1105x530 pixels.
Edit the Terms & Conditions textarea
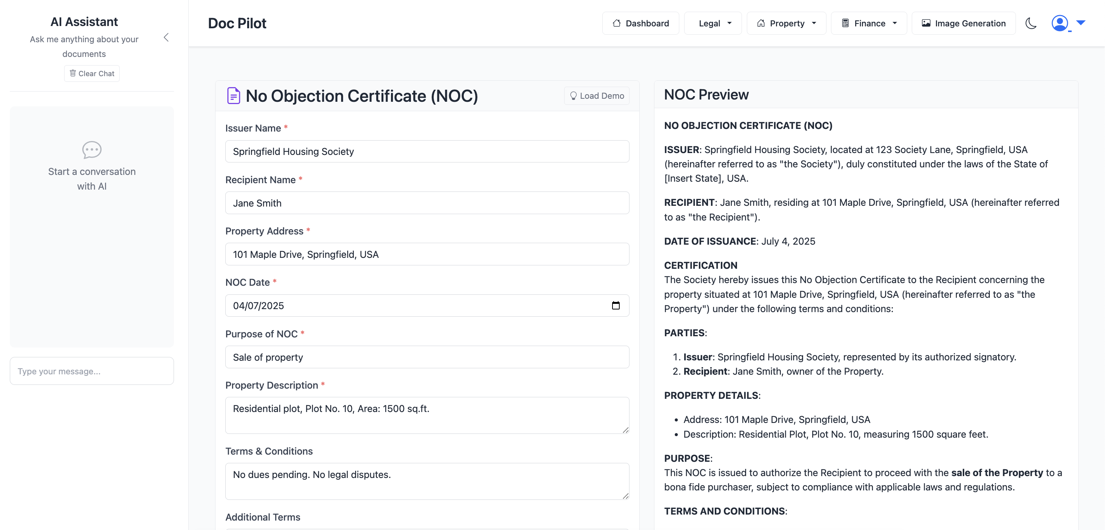click(427, 481)
